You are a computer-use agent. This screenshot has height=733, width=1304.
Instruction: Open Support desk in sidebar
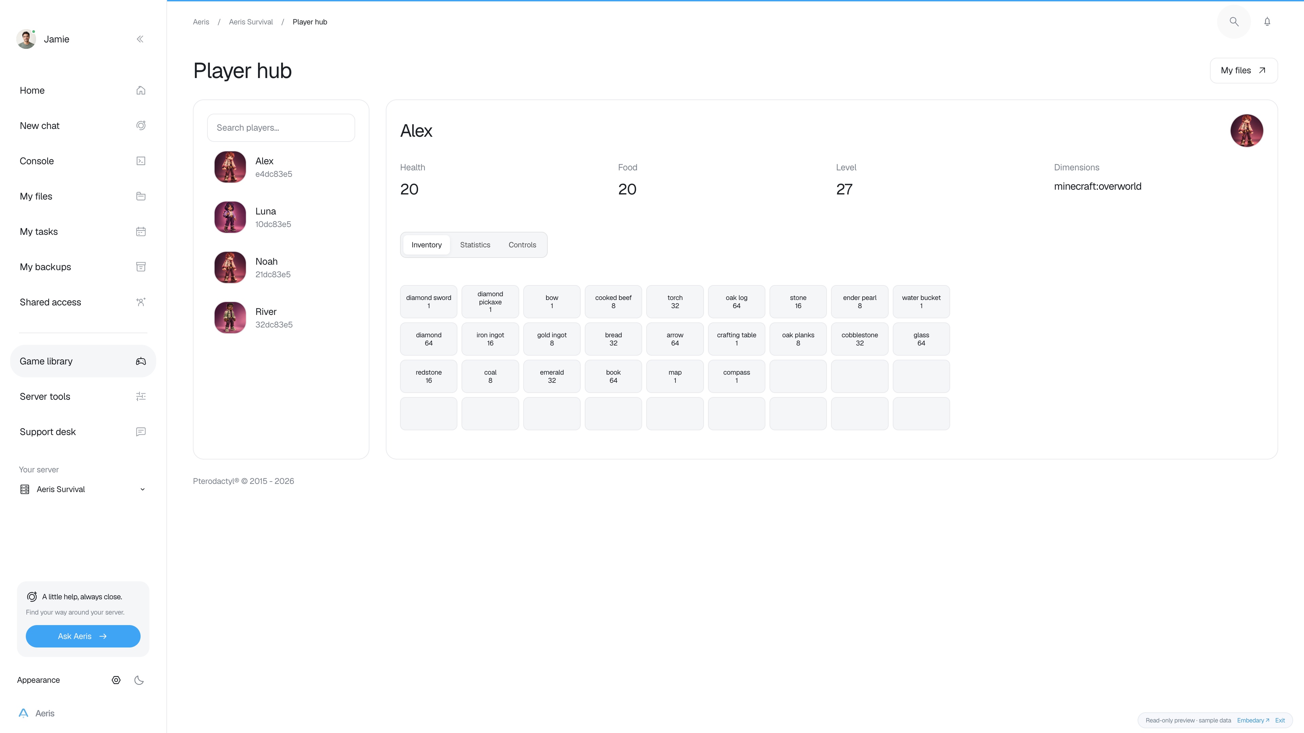[83, 432]
